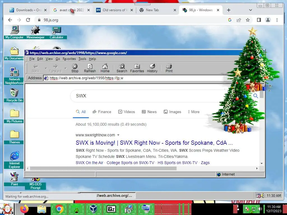Open the Tools menu in IE
Image resolution: width=287 pixels, height=215 pixels.
(82, 59)
